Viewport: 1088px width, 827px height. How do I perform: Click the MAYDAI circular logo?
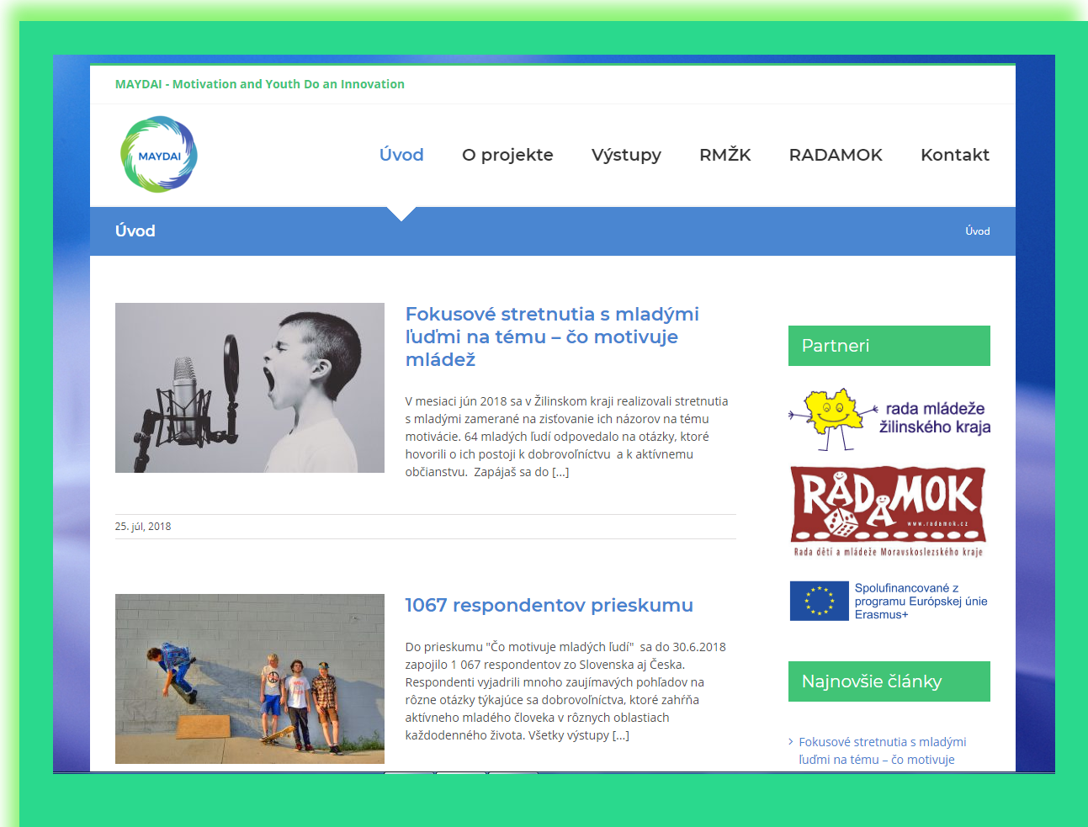[x=159, y=155]
